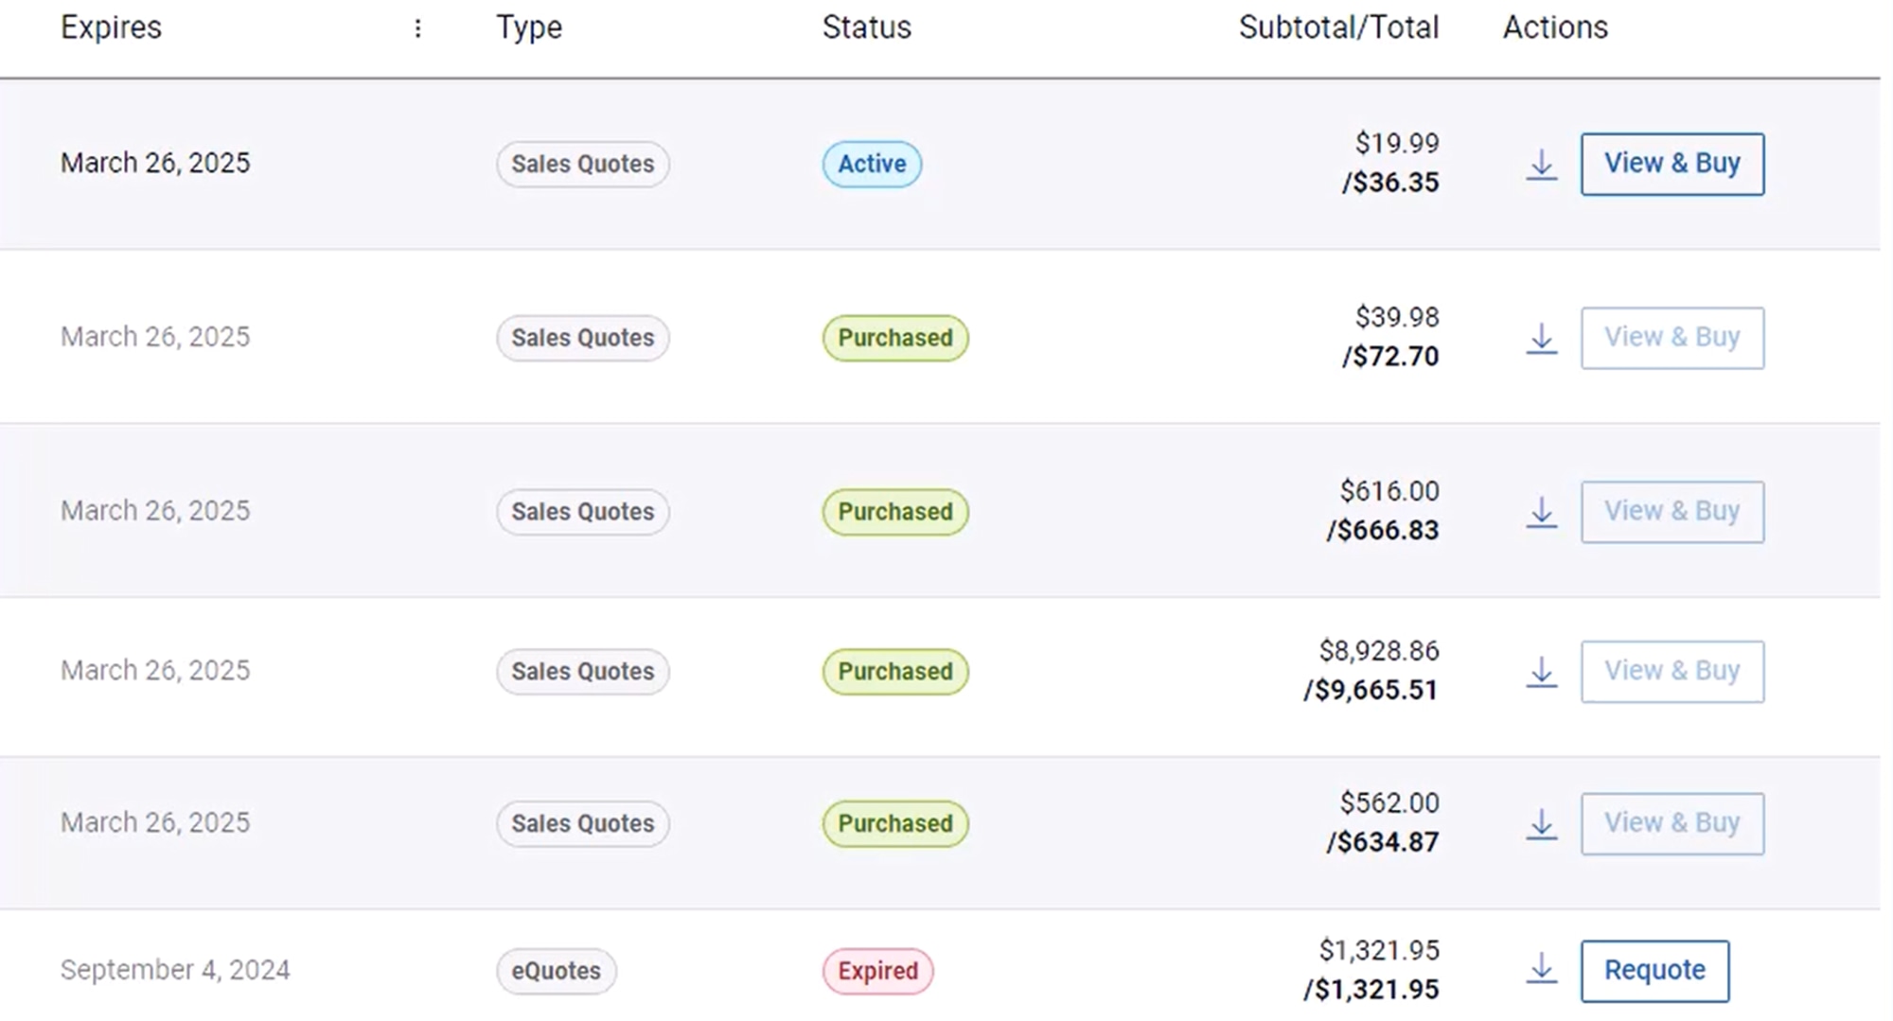Download the expired $1,321.95 eQuote

coord(1542,968)
